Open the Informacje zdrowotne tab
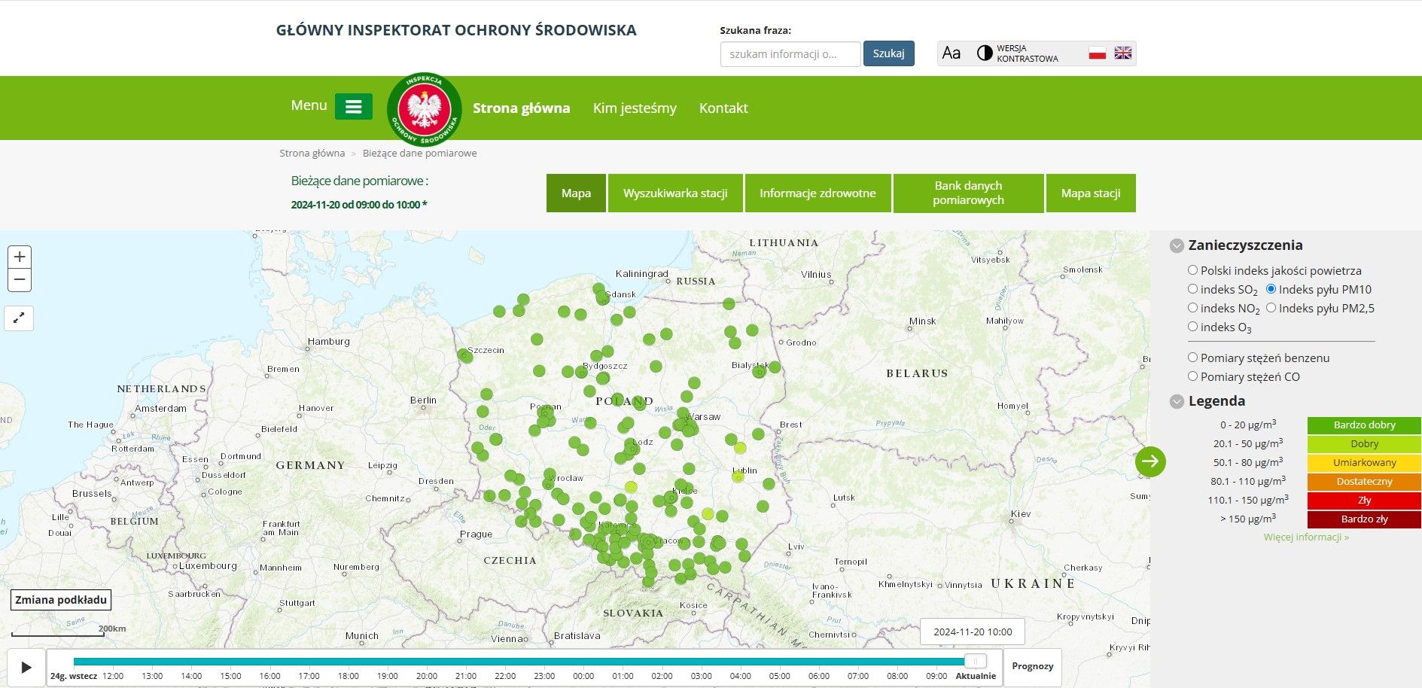Viewport: 1422px width, 688px height. coord(818,193)
